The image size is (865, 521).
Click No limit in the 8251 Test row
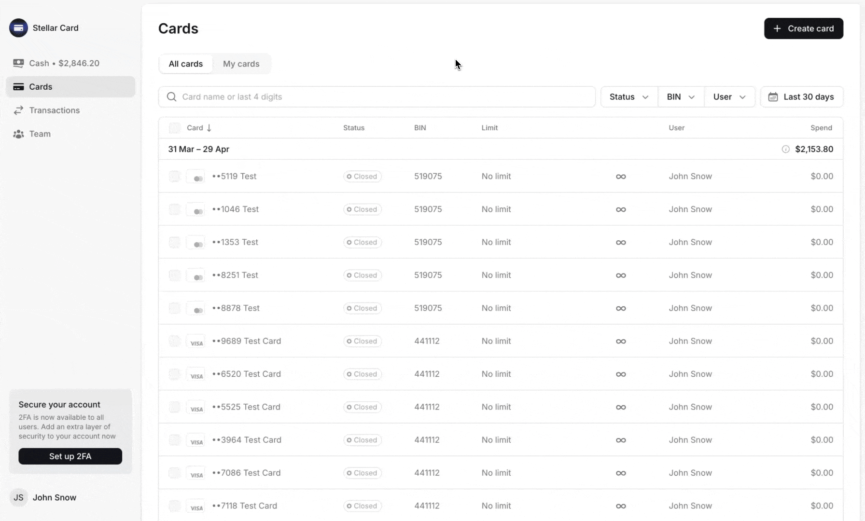pyautogui.click(x=496, y=275)
